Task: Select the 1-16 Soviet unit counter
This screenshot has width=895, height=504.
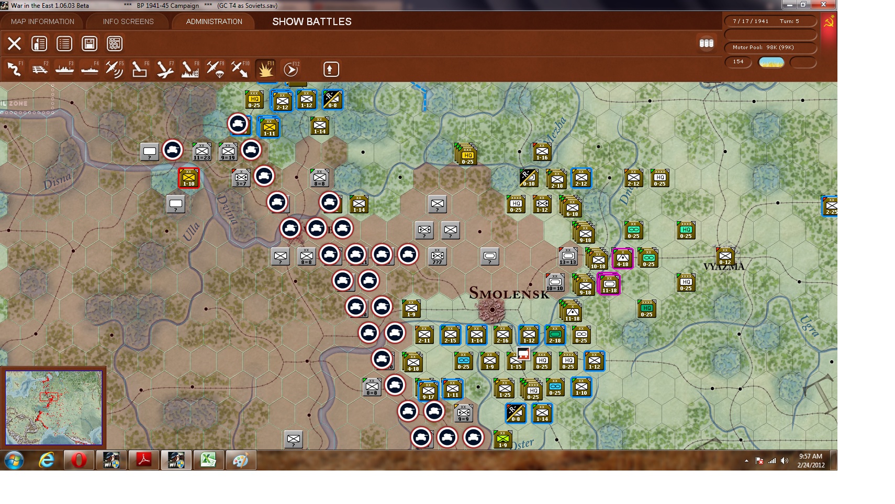Action: coord(542,152)
